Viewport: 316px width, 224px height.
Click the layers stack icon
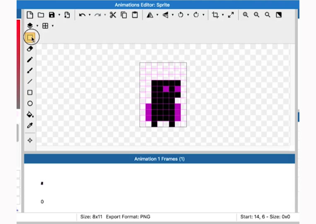tap(30, 26)
